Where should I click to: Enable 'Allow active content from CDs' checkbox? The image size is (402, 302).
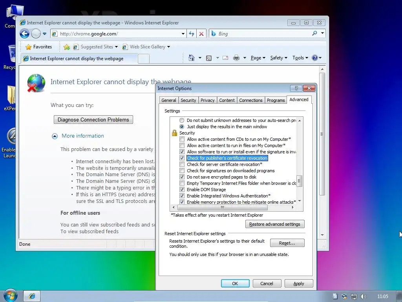coord(182,139)
